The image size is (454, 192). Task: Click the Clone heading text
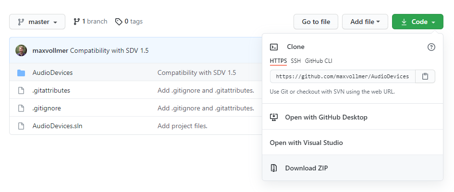(x=295, y=47)
